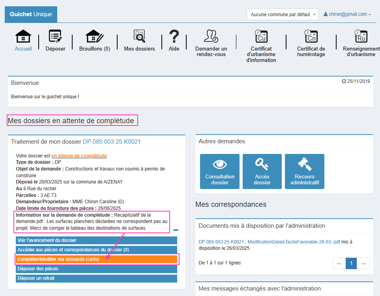The height and width of the screenshot is (296, 380).
Task: Open Renseignement d'urbanisme icon
Action: (x=361, y=36)
